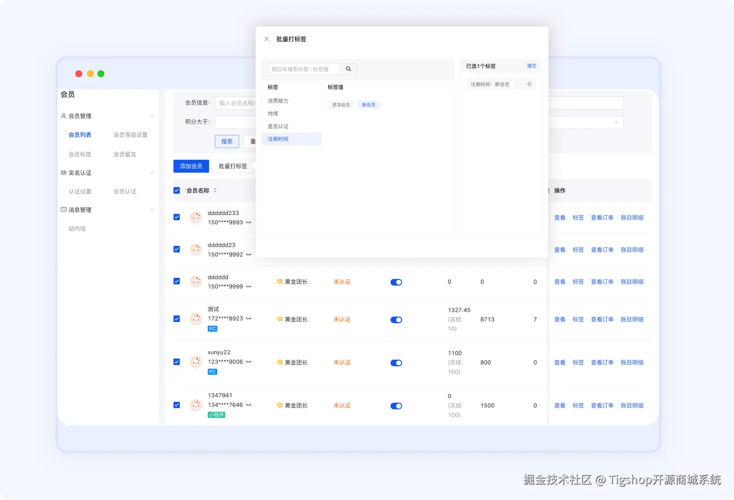This screenshot has width=734, height=500.
Task: Click the 添加会员 button
Action: [x=191, y=166]
